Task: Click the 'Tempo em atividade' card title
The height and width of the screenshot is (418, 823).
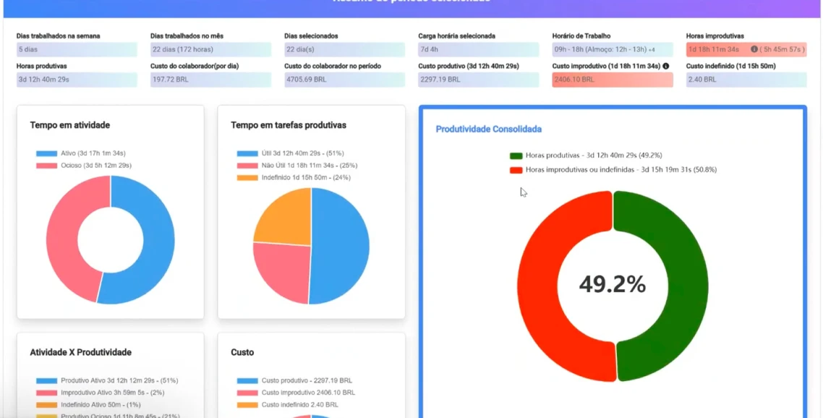Action: (70, 125)
